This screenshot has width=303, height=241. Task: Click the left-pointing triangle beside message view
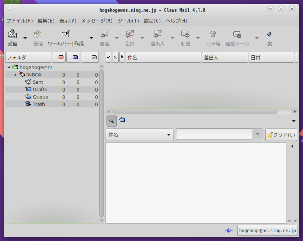[x=292, y=146]
